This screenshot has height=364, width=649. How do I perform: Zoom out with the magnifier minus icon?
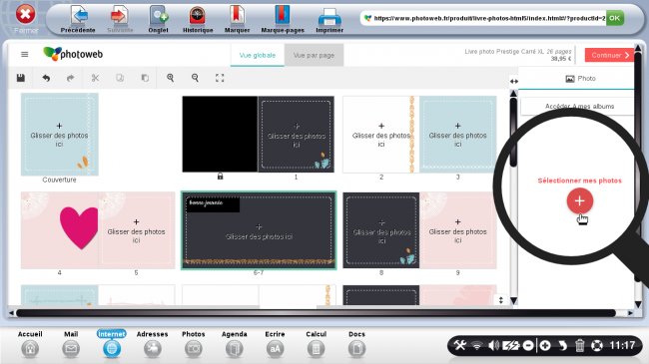[195, 78]
